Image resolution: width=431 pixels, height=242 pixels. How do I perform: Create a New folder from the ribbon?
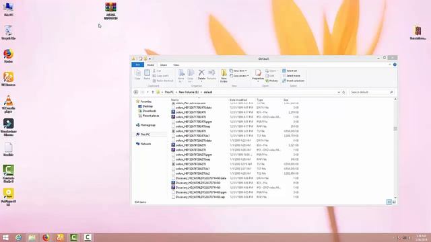tap(224, 76)
